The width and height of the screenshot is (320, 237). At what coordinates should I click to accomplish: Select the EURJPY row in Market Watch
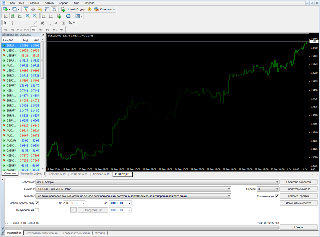21,110
